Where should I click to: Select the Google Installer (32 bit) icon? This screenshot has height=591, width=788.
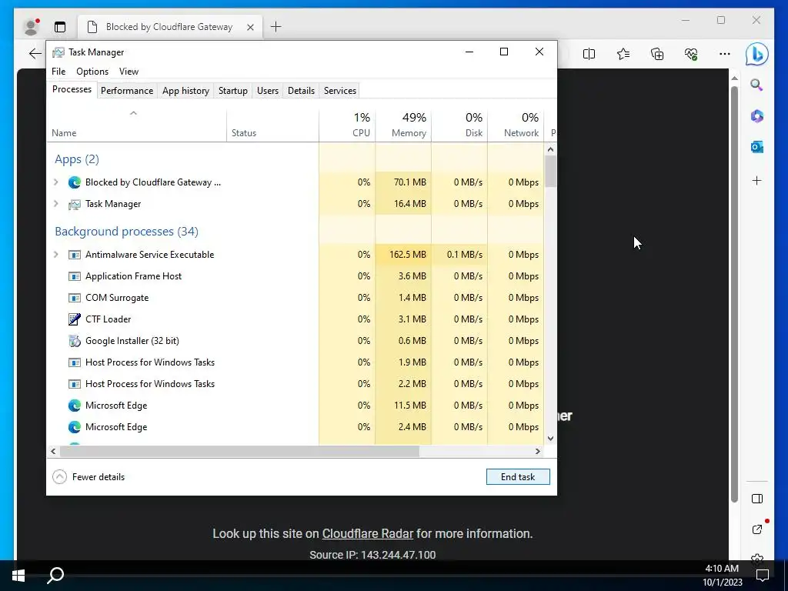tap(75, 341)
